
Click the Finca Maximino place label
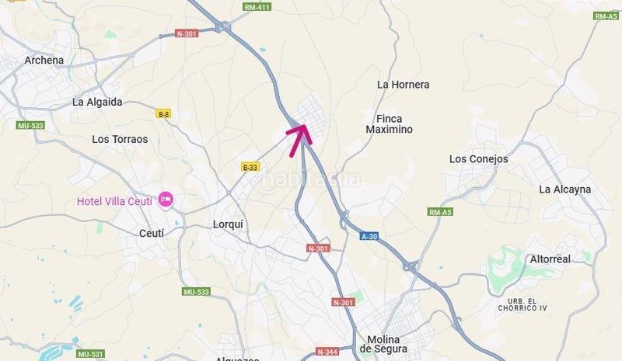point(390,124)
